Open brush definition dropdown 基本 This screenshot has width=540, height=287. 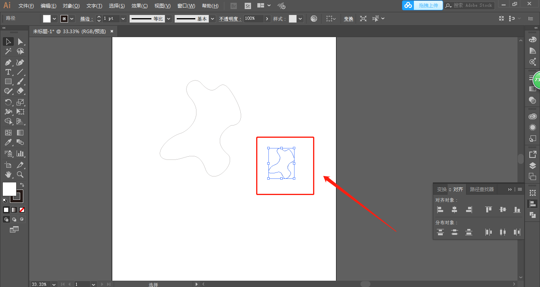(x=213, y=19)
